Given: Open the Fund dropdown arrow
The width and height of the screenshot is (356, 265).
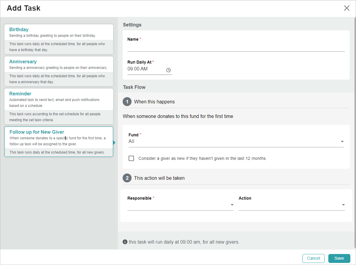Looking at the screenshot, I should [x=342, y=141].
